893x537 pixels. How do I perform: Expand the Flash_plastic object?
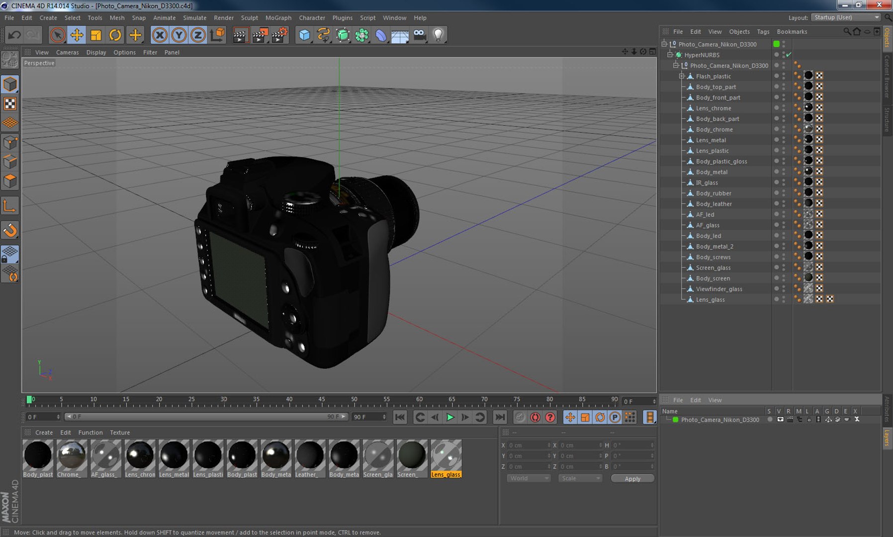pyautogui.click(x=682, y=76)
